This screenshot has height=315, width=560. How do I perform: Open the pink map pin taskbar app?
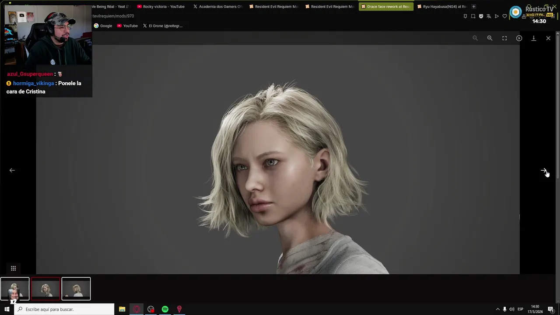(179, 309)
